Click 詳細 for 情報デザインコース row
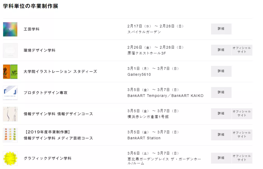Screen dimensions: 263x169 (221, 114)
